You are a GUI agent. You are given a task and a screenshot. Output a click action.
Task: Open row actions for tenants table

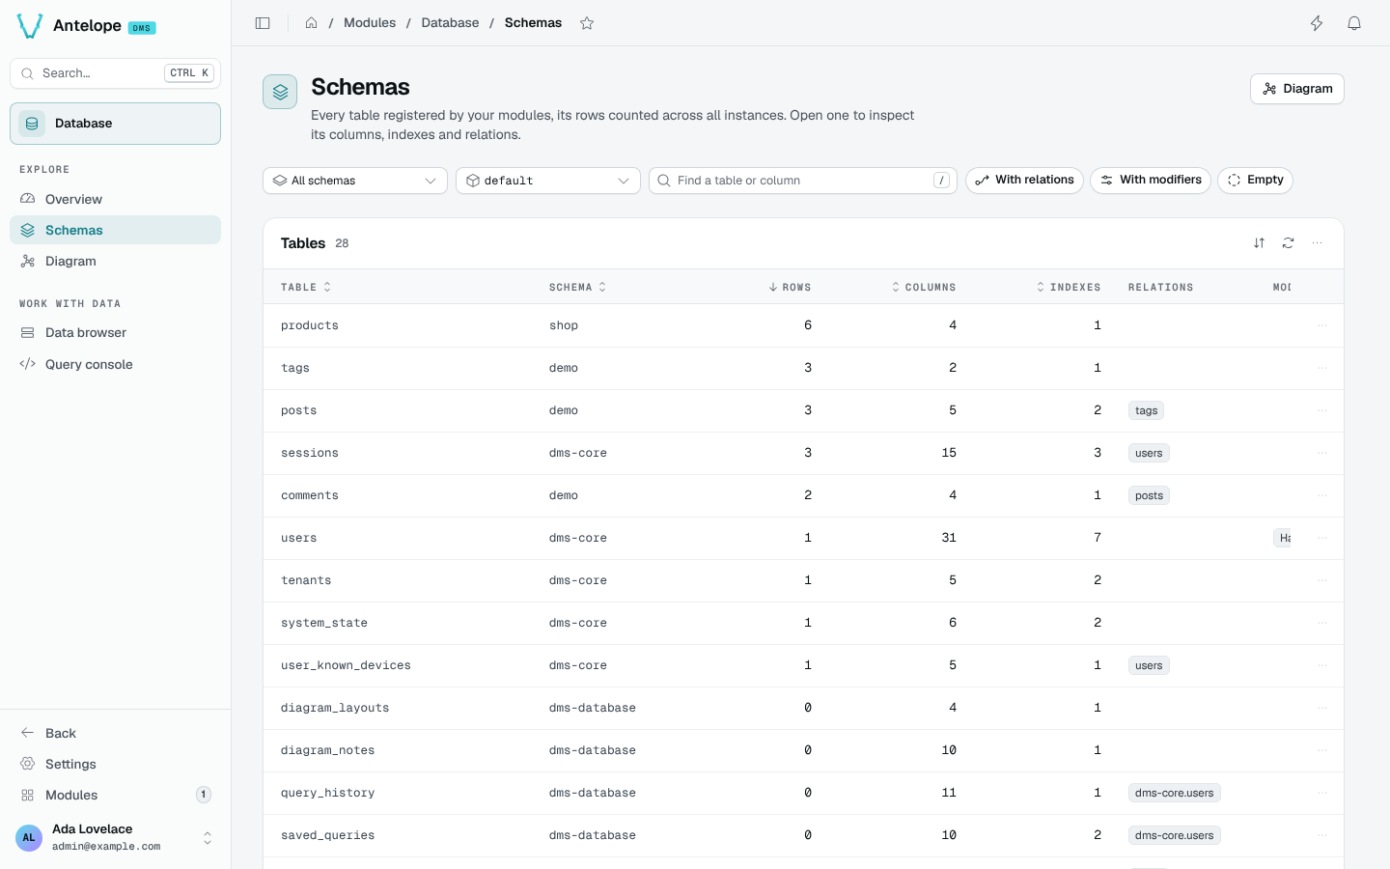(1322, 580)
